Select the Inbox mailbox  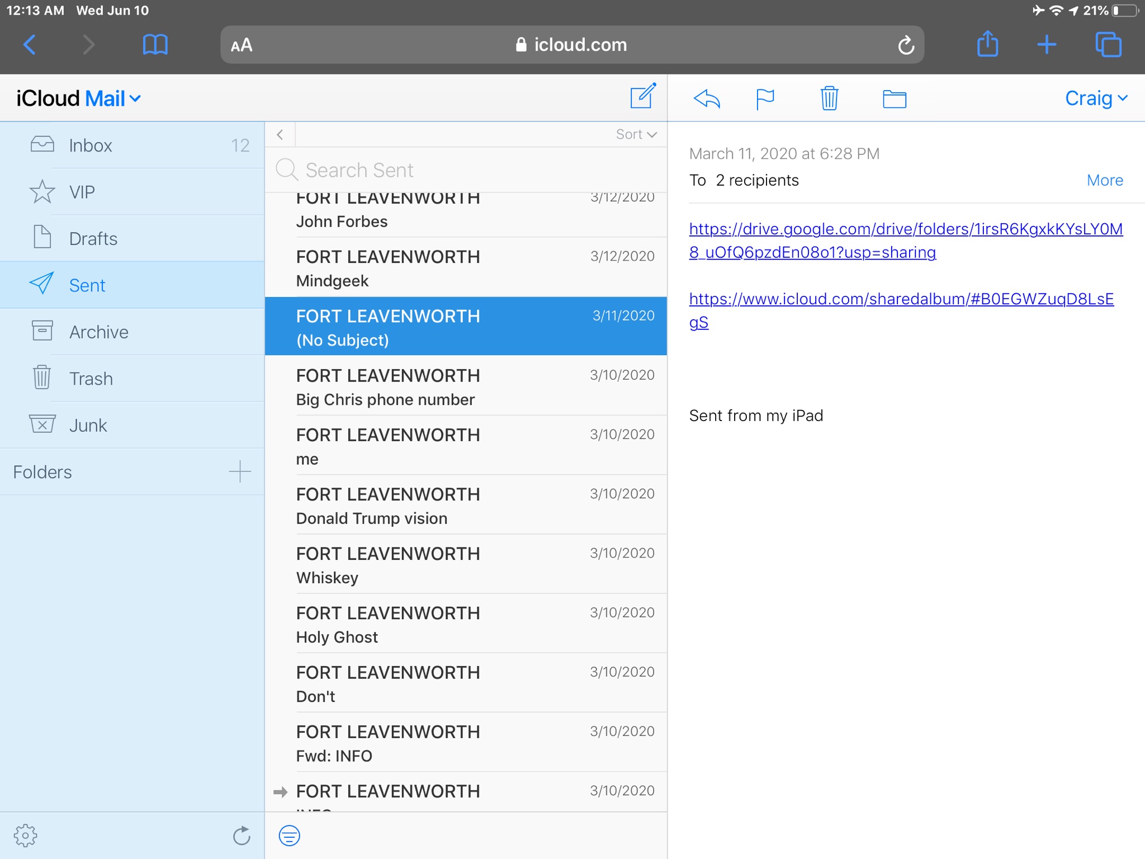coord(132,145)
